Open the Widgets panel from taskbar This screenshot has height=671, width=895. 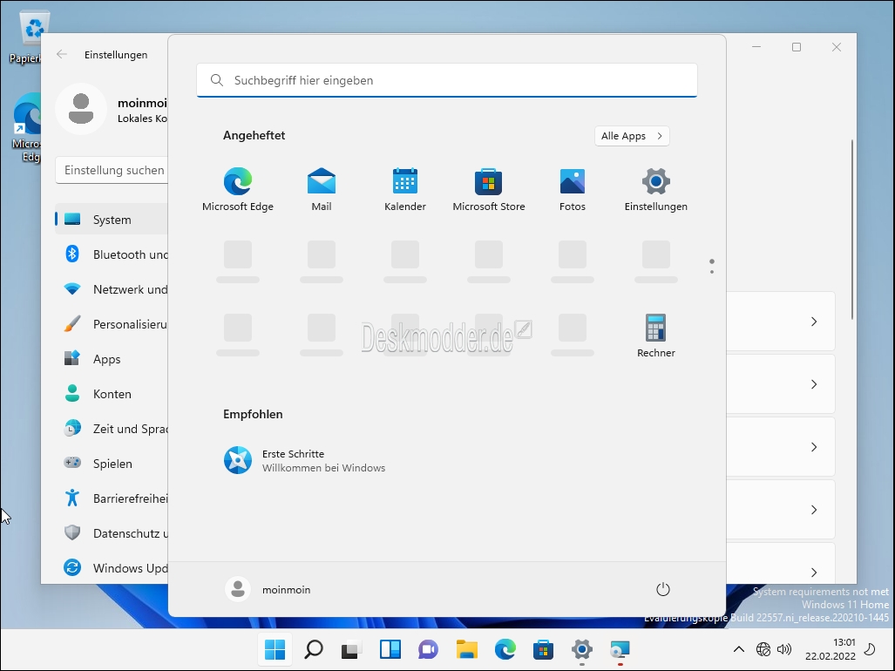390,649
